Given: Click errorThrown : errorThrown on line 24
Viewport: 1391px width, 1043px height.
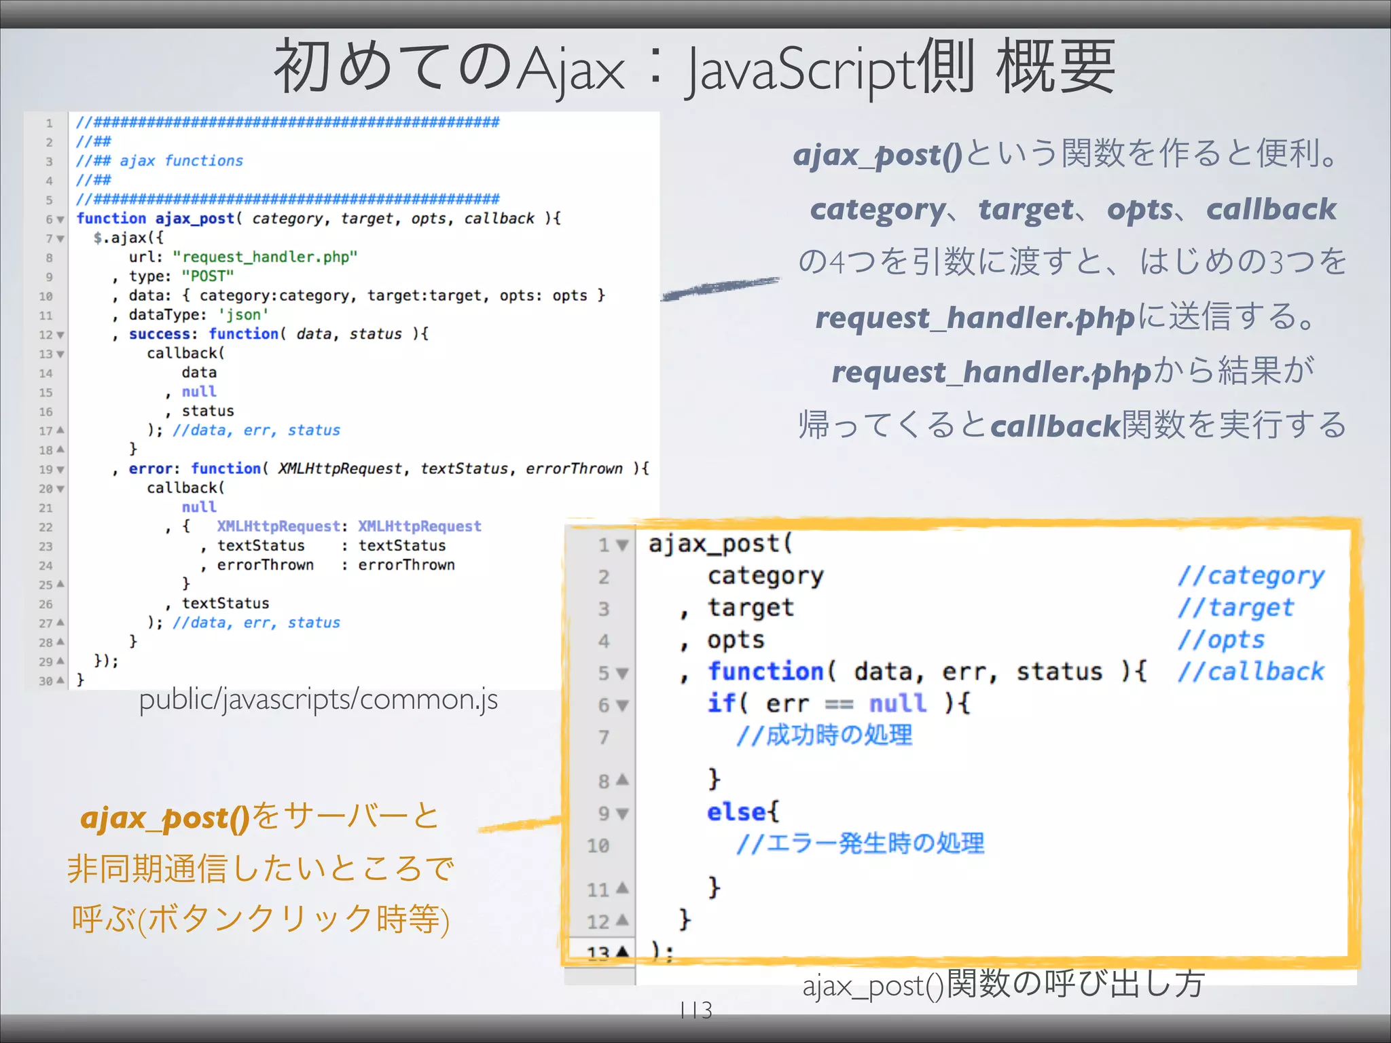Looking at the screenshot, I should point(336,565).
